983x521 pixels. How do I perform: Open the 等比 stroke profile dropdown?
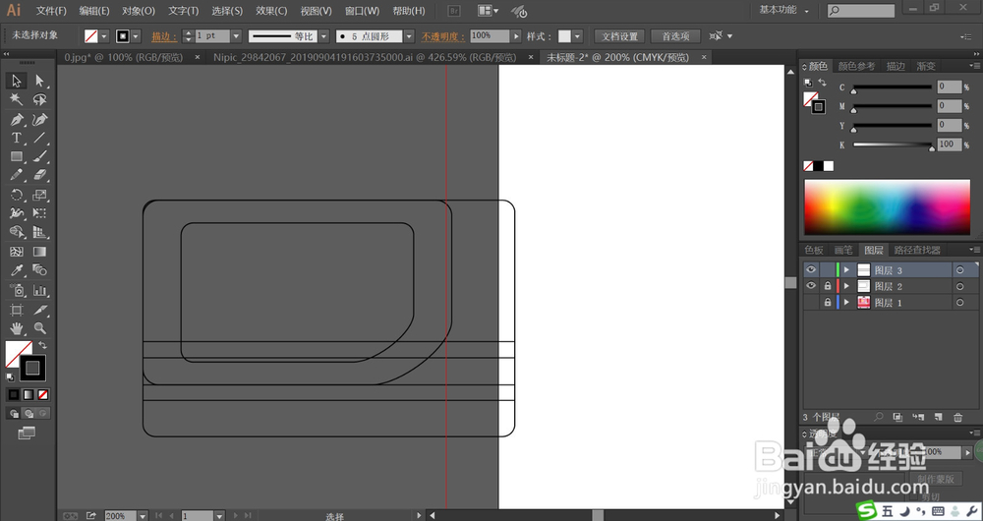pyautogui.click(x=324, y=36)
